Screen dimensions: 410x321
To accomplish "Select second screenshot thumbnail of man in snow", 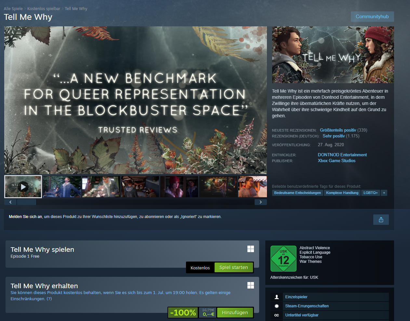I will (62, 187).
